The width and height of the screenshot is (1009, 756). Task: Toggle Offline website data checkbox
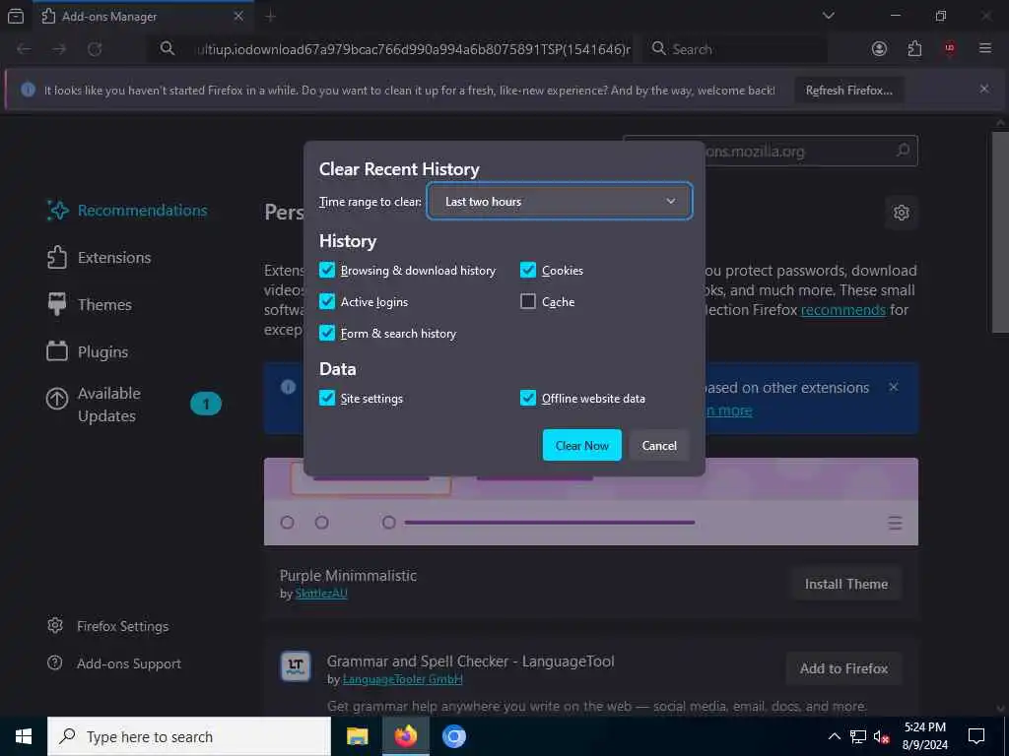528,398
